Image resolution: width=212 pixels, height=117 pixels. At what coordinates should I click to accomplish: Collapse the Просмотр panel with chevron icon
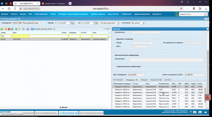click(x=208, y=29)
